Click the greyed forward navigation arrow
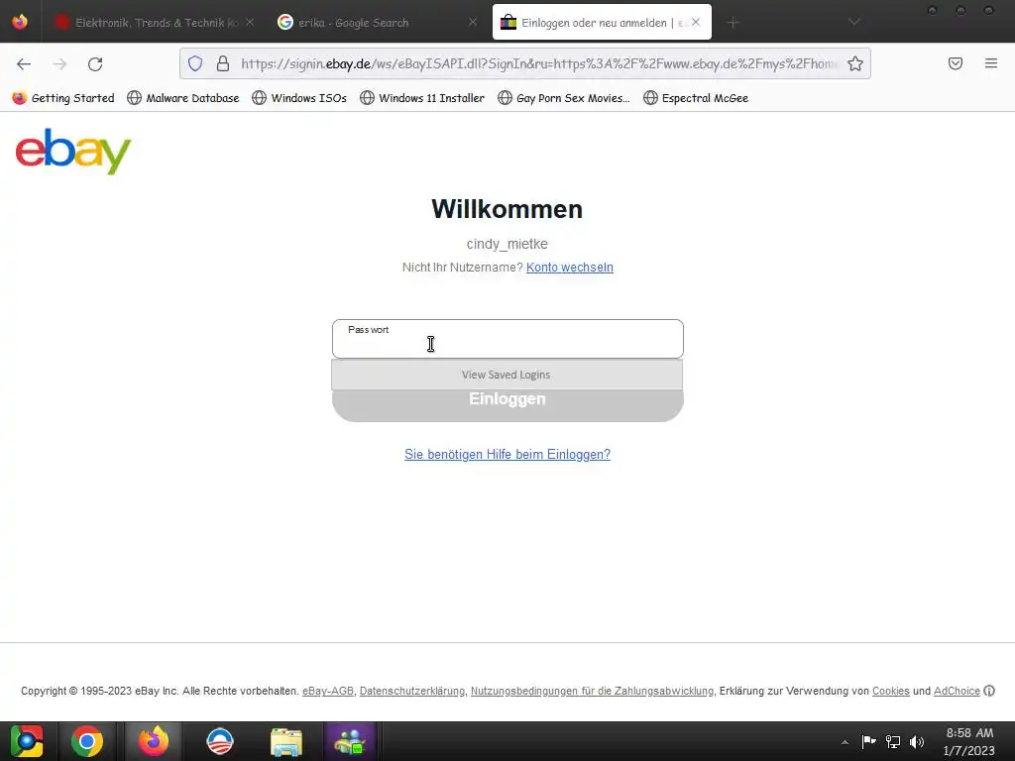The height and width of the screenshot is (761, 1015). (x=59, y=64)
